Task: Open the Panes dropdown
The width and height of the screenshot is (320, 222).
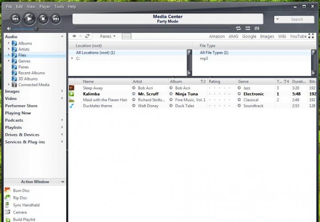Action: coord(108,36)
